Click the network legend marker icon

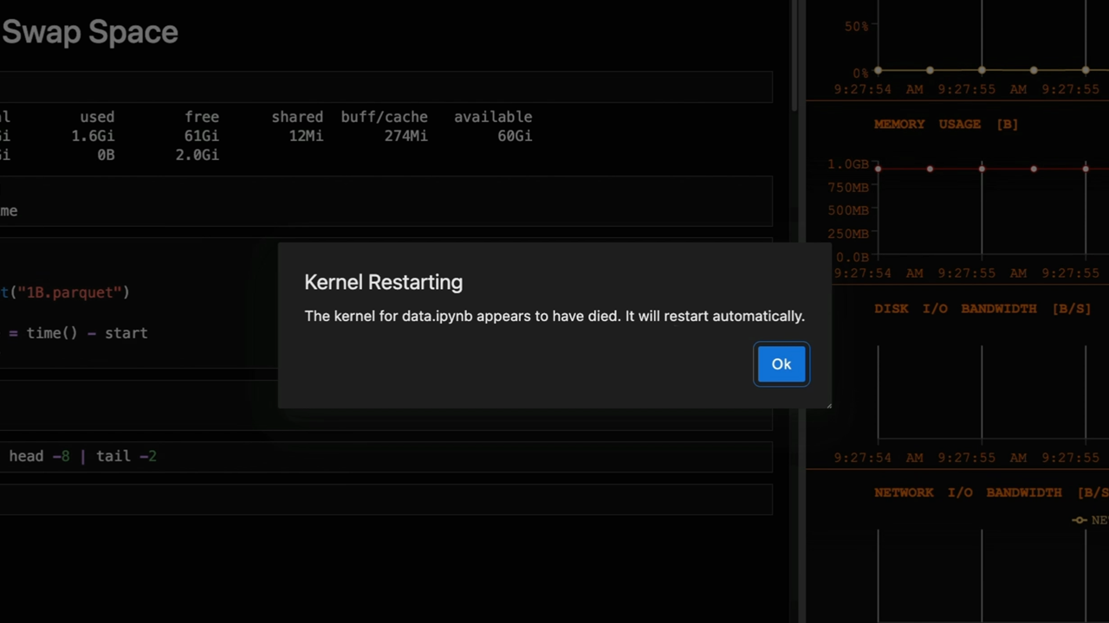1080,520
